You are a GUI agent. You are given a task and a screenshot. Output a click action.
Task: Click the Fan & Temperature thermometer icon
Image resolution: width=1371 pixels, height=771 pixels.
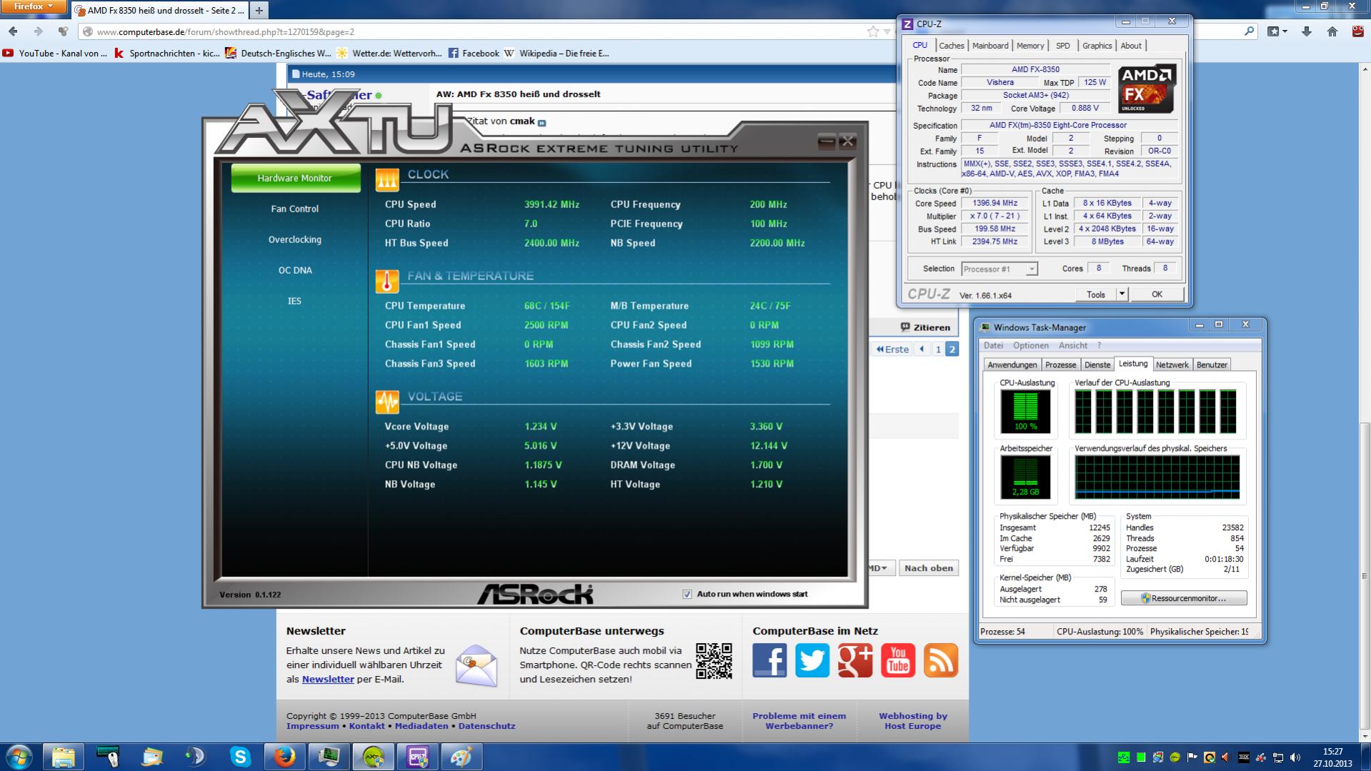click(x=387, y=282)
